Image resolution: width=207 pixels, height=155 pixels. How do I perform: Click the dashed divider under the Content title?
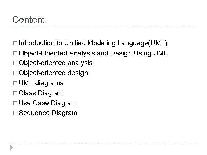[103, 26]
